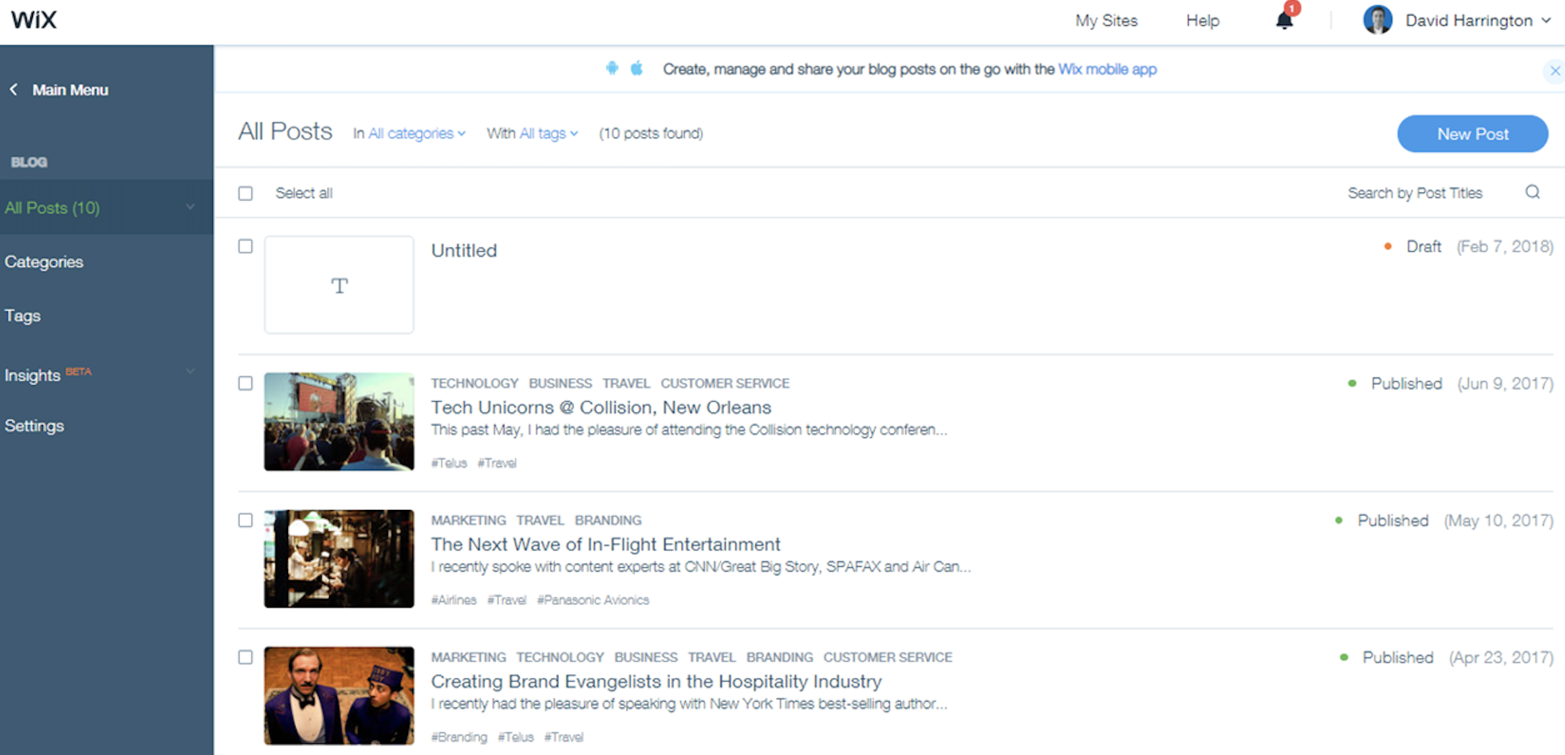The width and height of the screenshot is (1565, 755).
Task: Click TECHNOLOGY category on Tech Unicorns post
Action: point(475,383)
